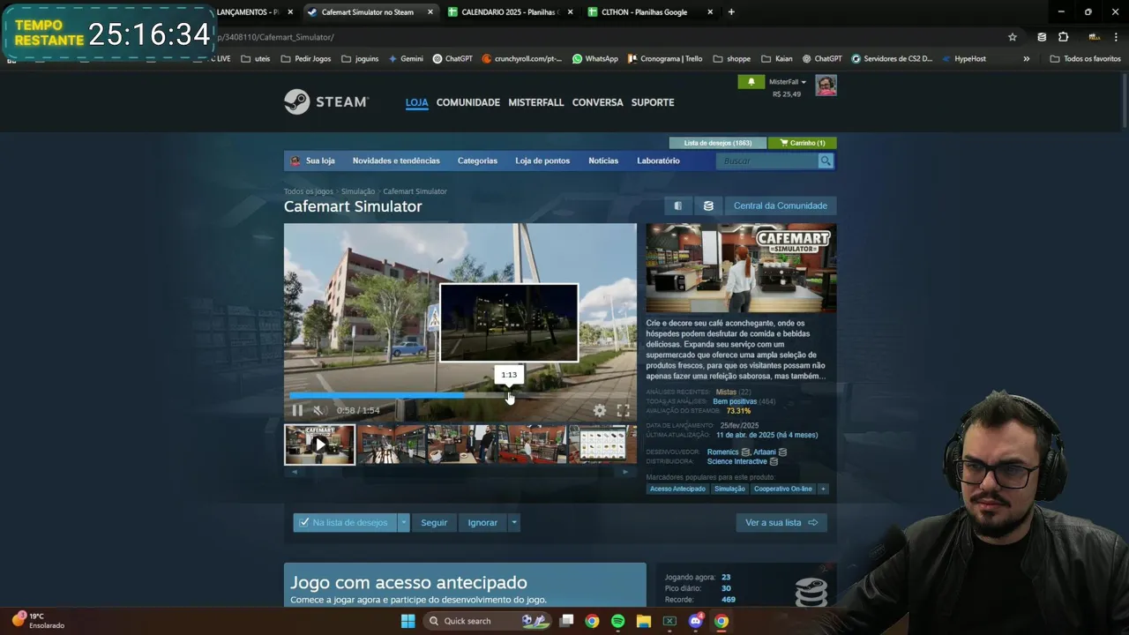Open the SUPORTE menu
1129x635 pixels.
[x=653, y=102]
